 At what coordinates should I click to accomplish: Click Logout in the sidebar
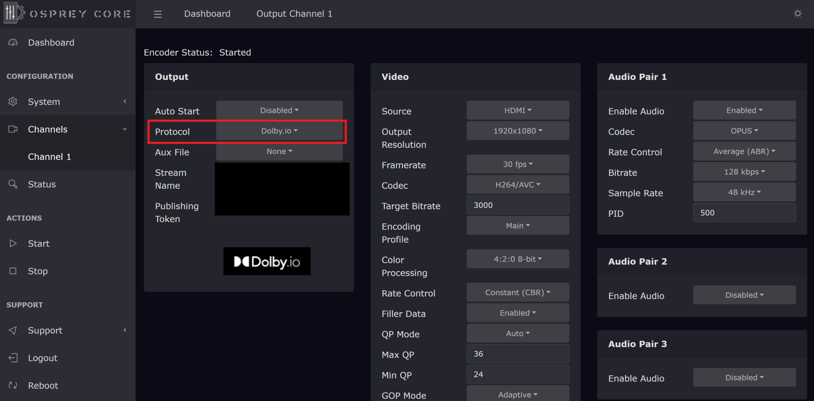[42, 358]
